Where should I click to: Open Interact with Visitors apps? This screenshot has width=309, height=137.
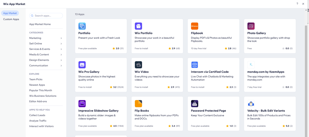click(41, 126)
